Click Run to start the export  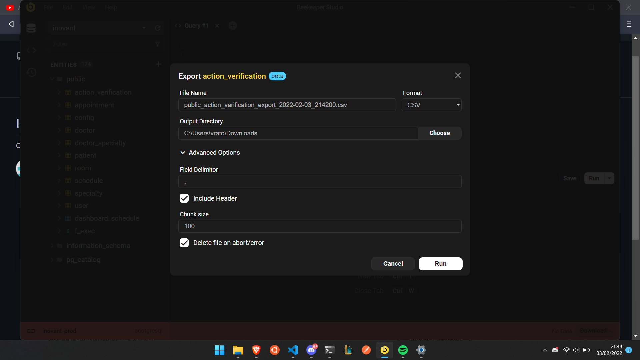coord(440,264)
